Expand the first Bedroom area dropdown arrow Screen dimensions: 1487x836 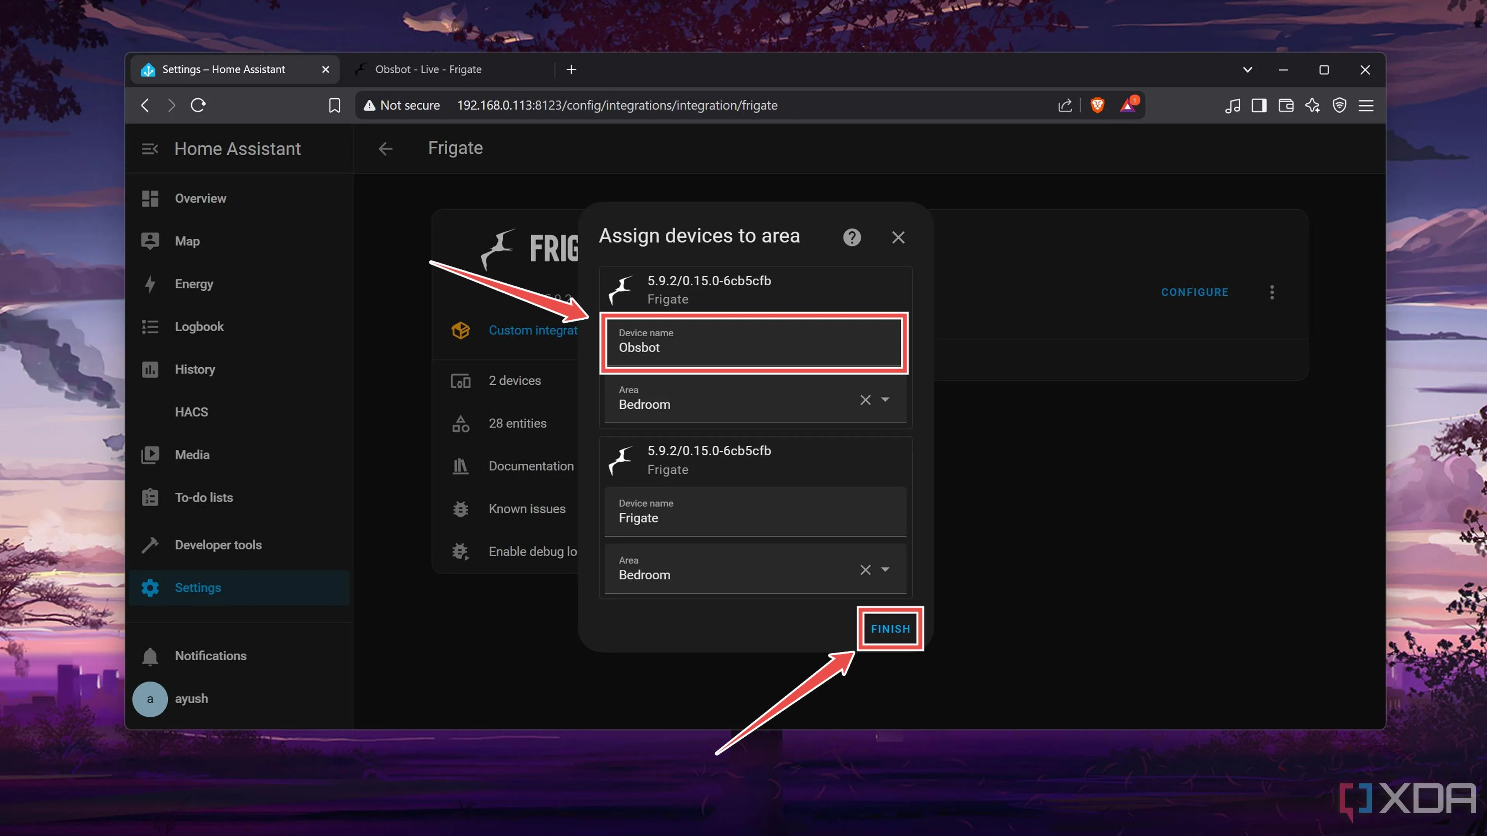[x=885, y=399]
